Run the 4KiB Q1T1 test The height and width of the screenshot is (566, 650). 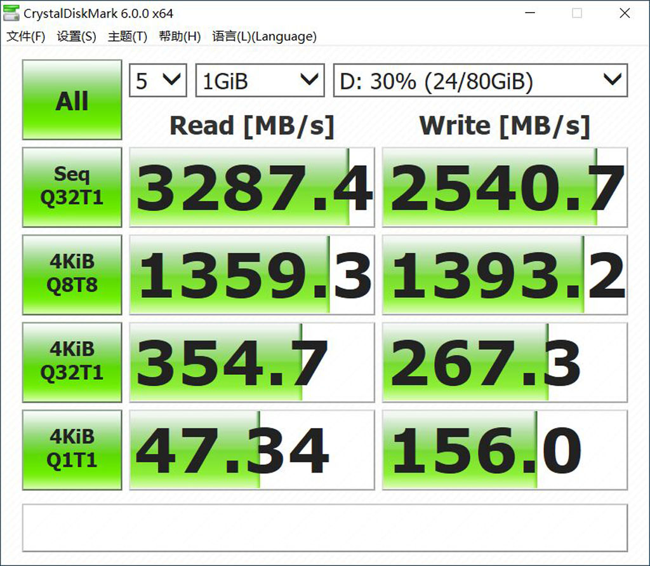[x=71, y=450]
